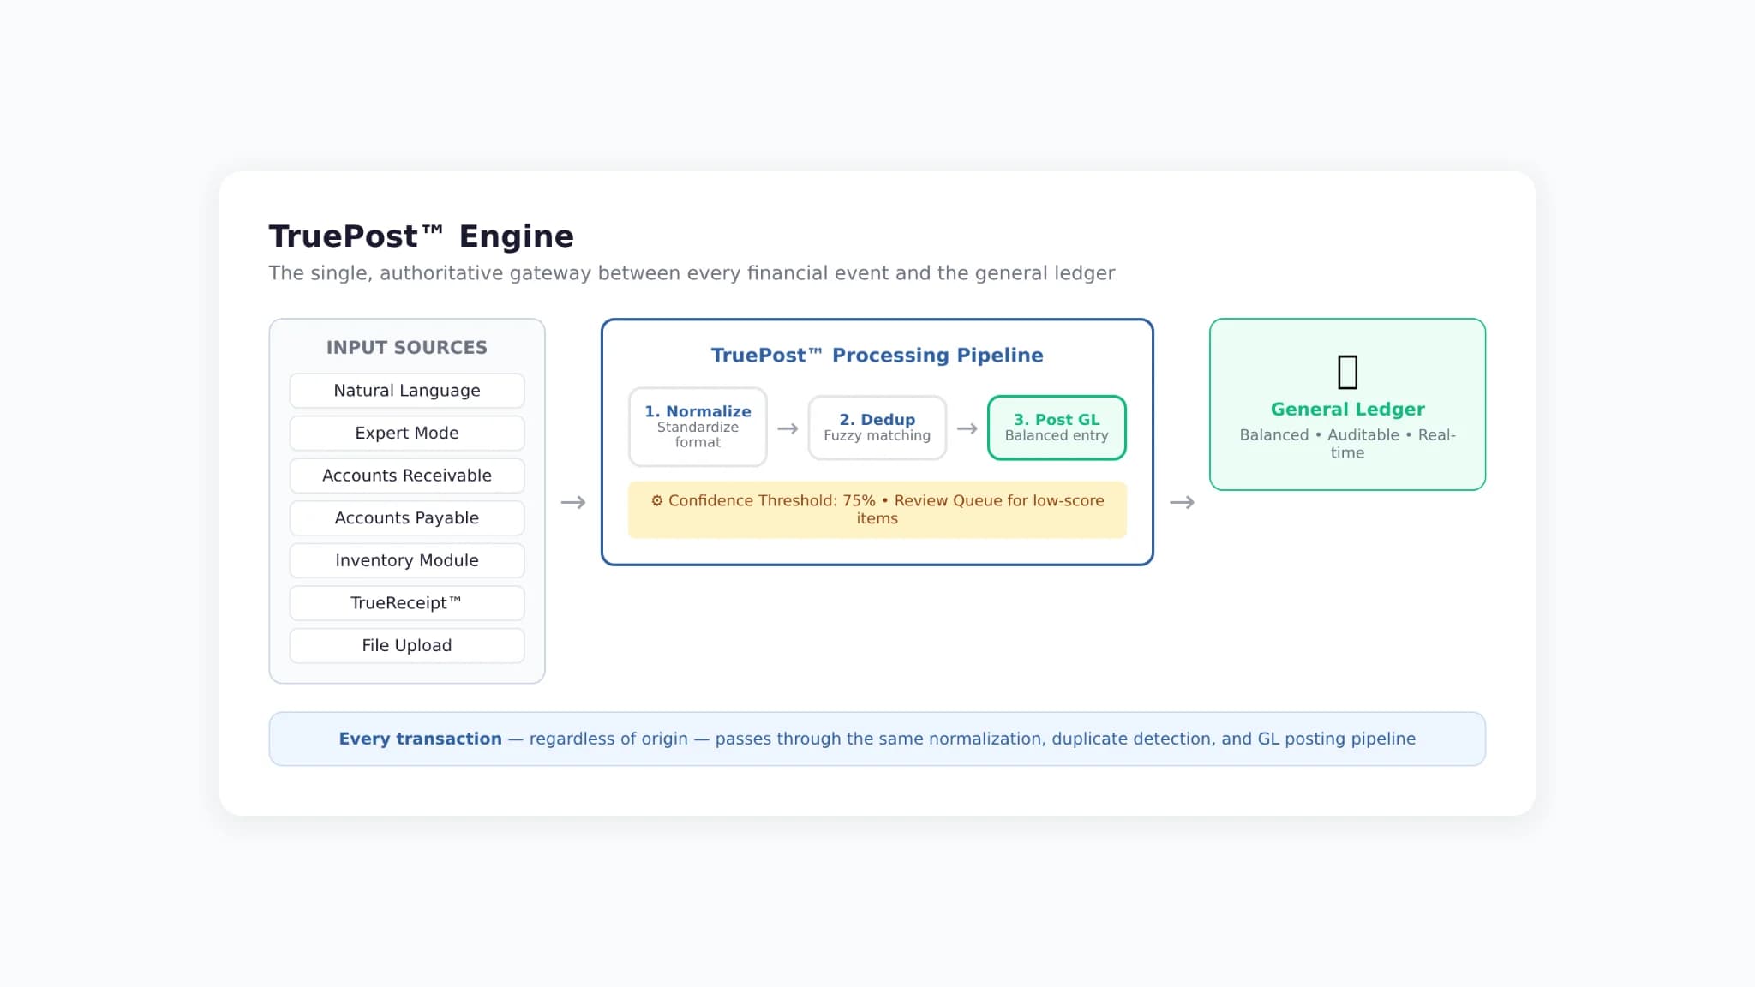Click the General Ledger book icon
The image size is (1755, 987).
pyautogui.click(x=1347, y=372)
